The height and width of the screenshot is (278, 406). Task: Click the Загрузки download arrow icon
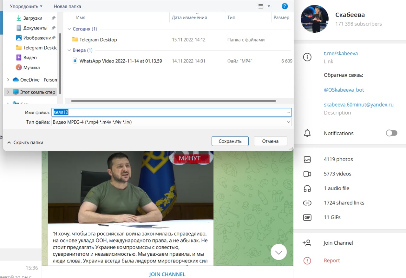(x=19, y=18)
